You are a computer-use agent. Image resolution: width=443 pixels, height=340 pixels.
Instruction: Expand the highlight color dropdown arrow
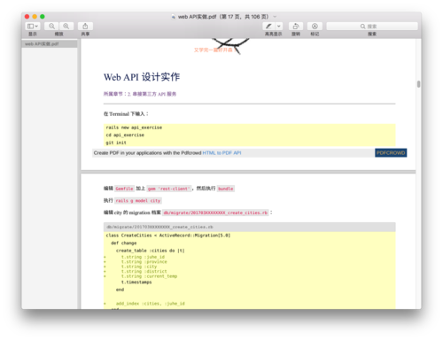tap(279, 27)
